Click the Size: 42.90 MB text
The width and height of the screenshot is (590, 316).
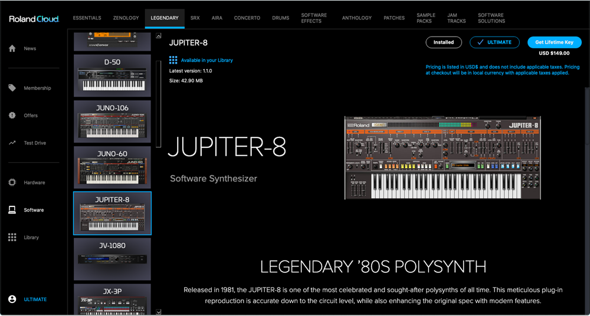coord(186,81)
